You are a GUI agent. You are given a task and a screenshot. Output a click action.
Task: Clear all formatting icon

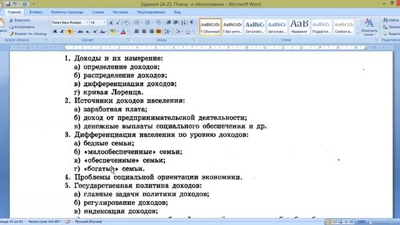[126, 22]
